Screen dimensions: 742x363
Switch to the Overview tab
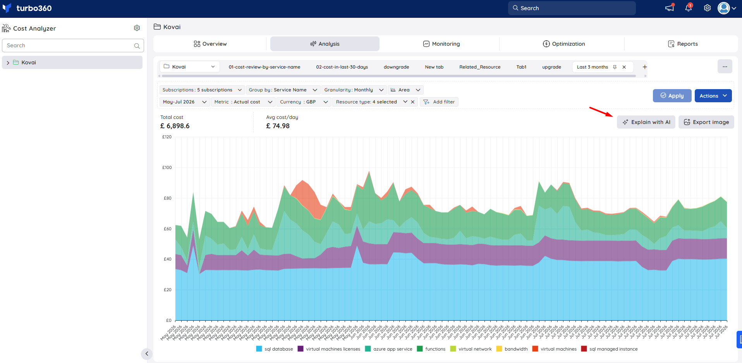tap(210, 44)
